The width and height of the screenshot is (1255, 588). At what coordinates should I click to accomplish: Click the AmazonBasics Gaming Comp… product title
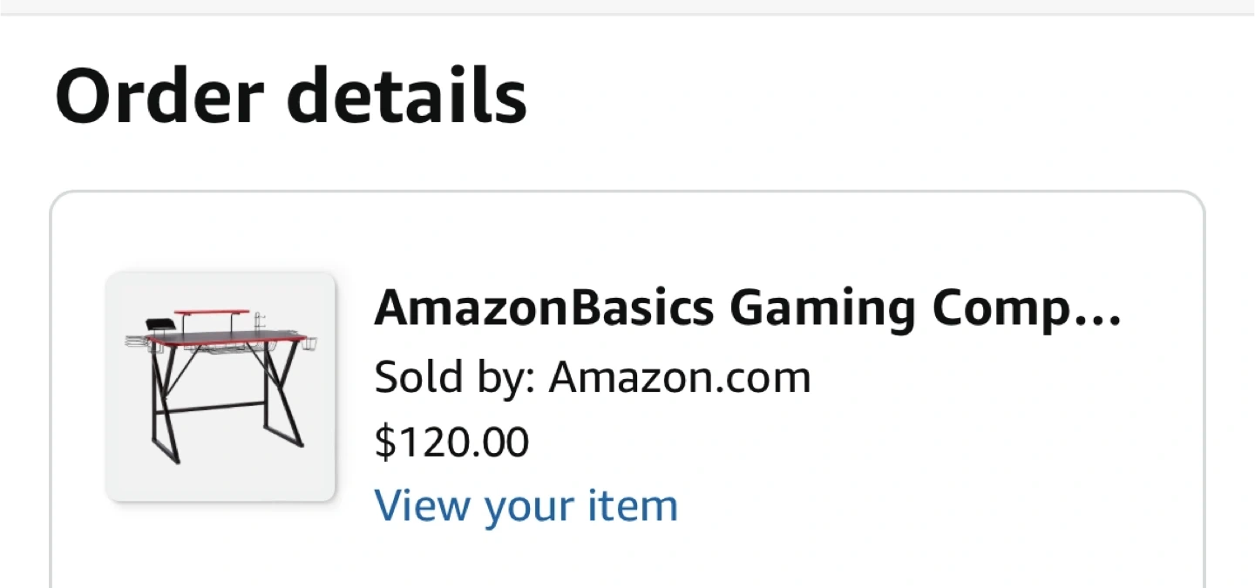tap(747, 308)
